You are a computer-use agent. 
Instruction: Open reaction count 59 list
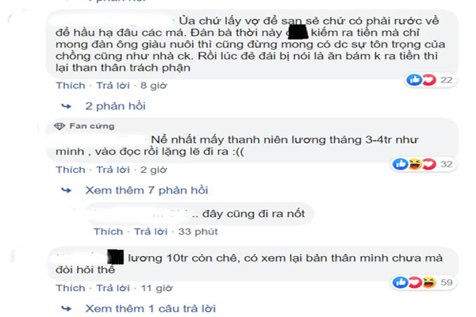[446, 282]
